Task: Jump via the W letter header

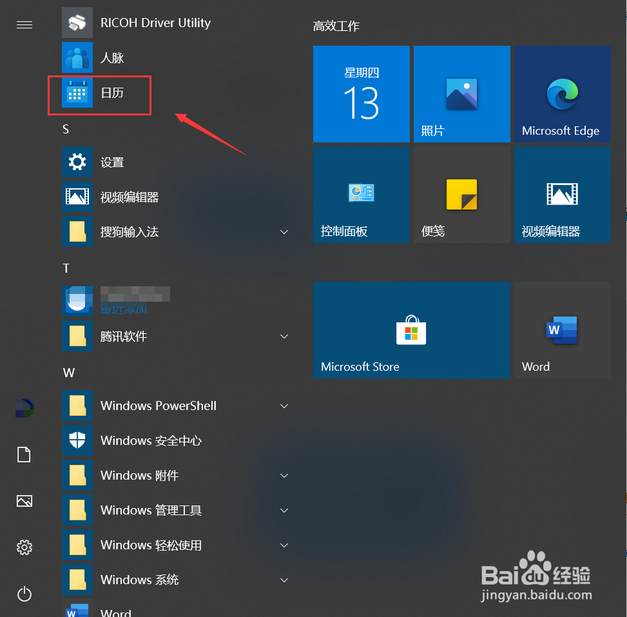Action: (69, 373)
